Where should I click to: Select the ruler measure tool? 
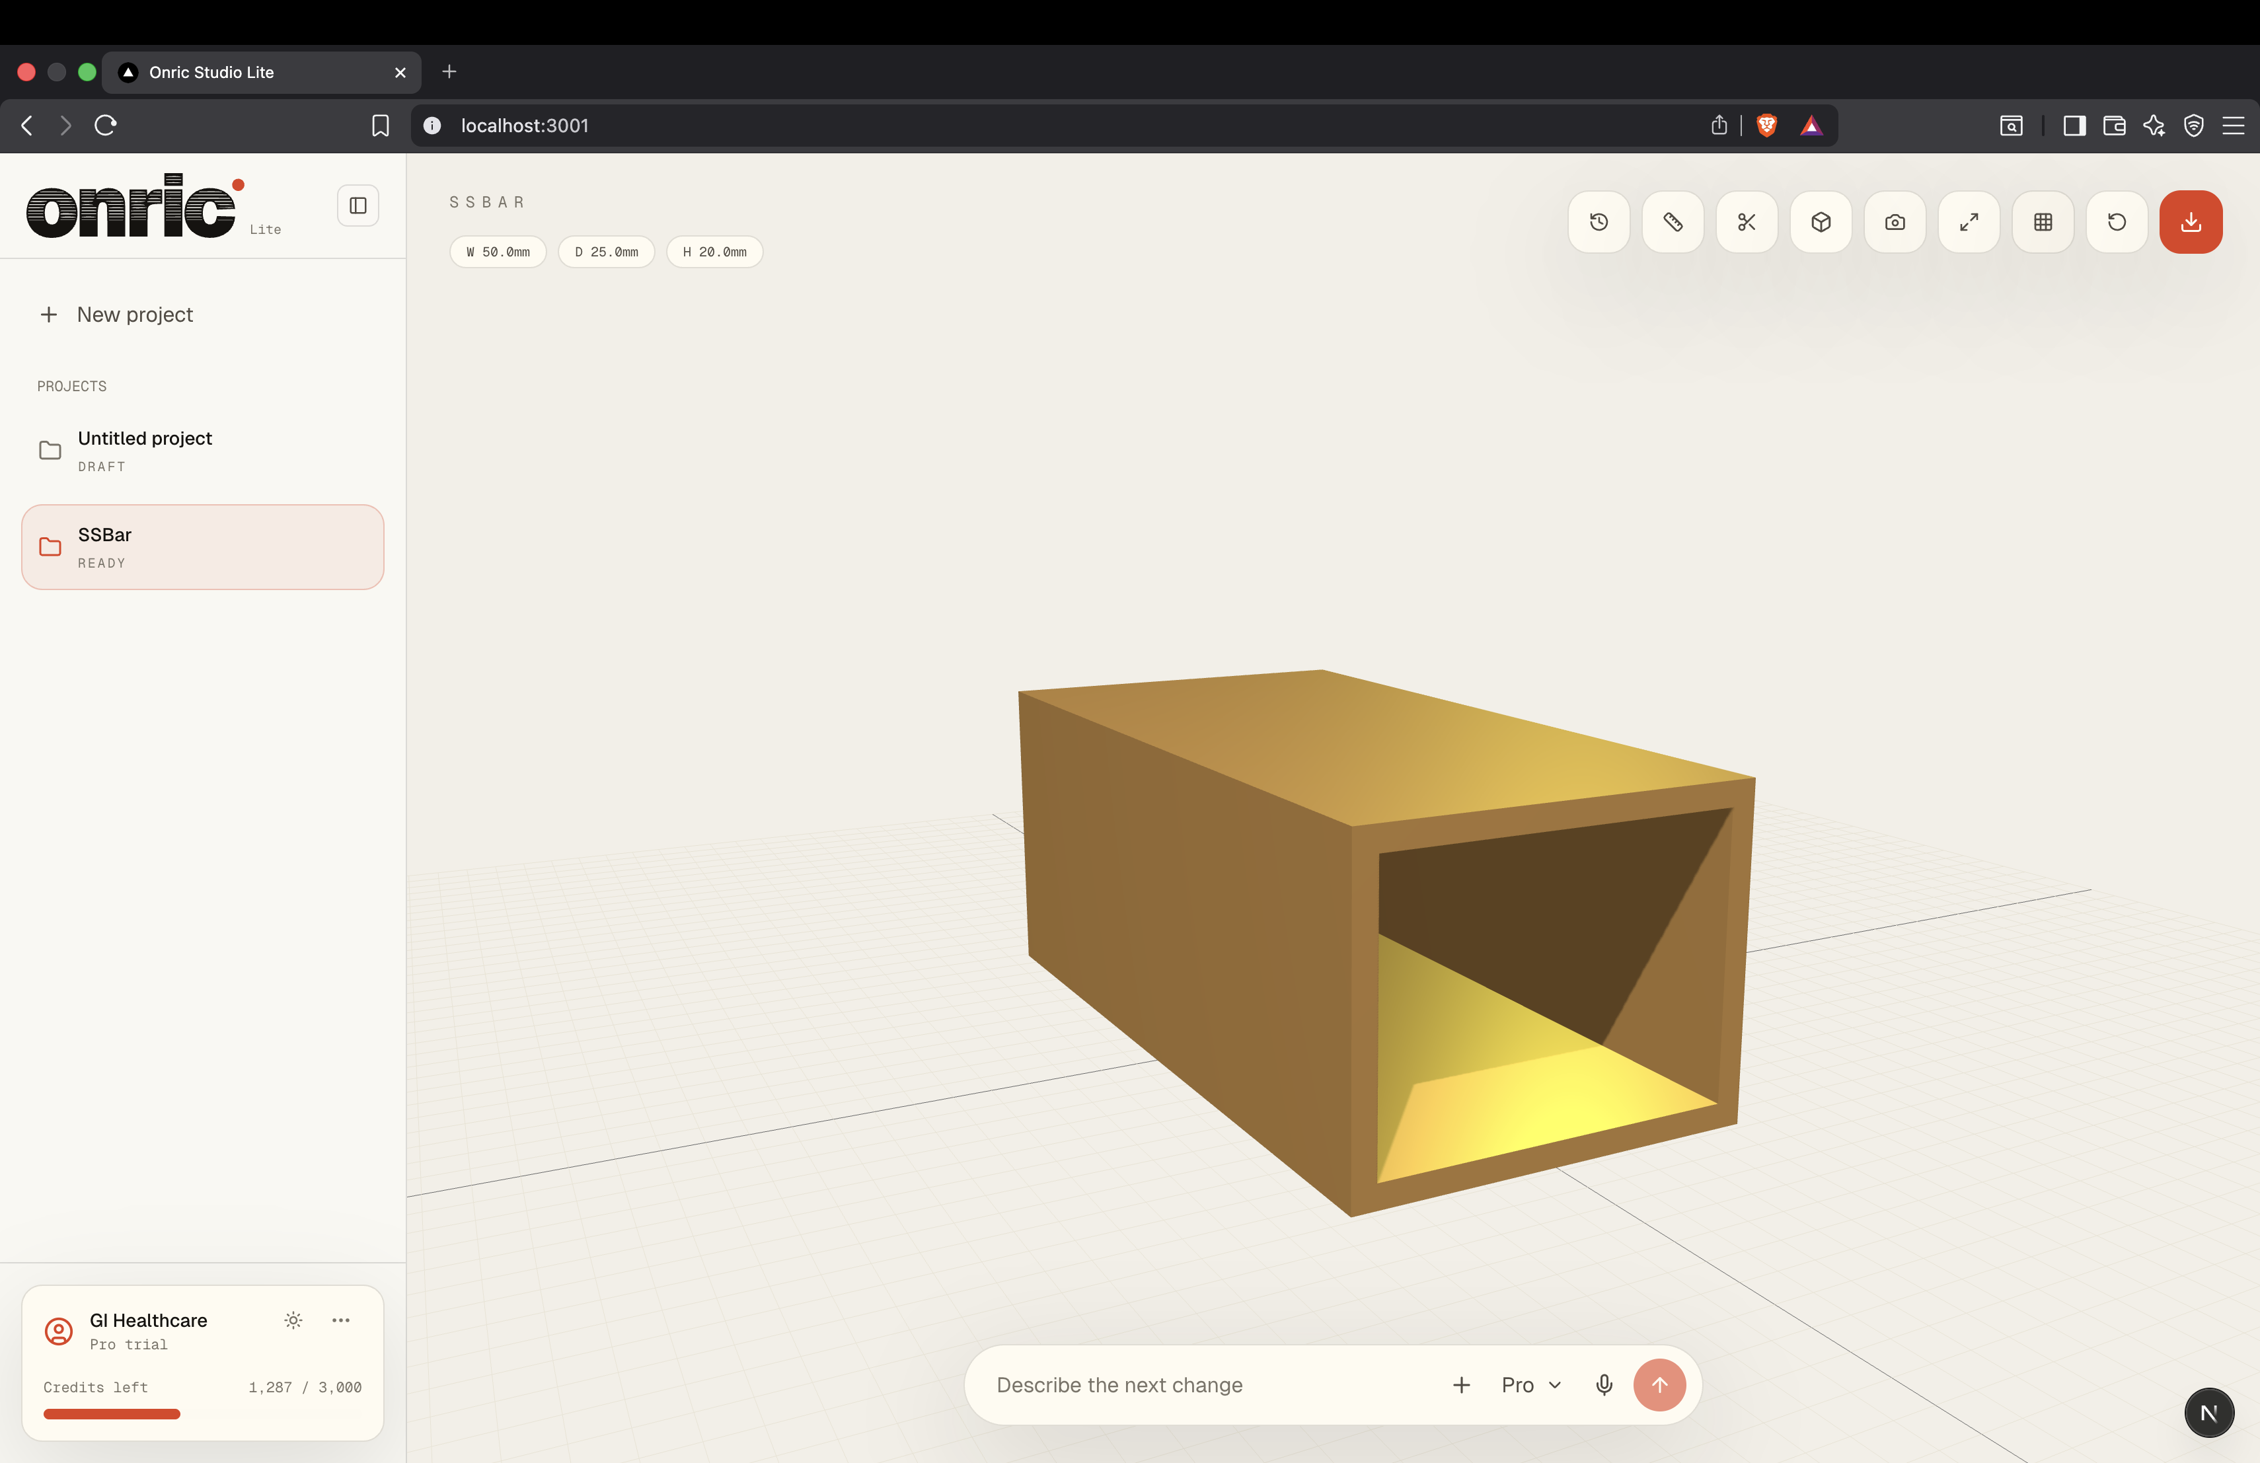click(x=1673, y=222)
